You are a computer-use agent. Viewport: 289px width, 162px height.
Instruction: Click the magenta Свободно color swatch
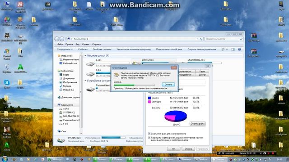click(149, 102)
